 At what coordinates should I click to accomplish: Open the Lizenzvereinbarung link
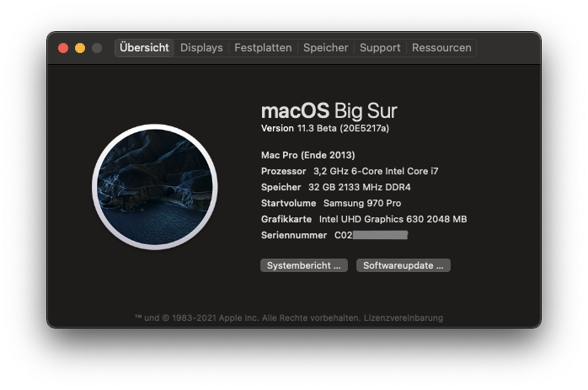point(404,318)
